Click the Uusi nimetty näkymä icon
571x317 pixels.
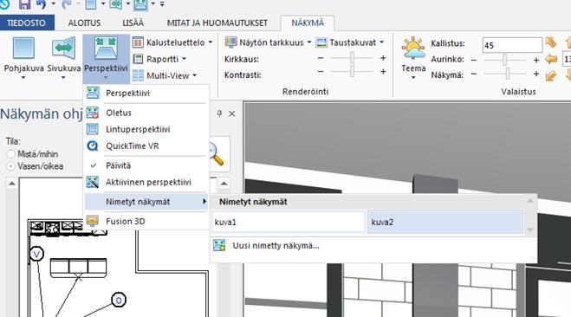point(219,246)
